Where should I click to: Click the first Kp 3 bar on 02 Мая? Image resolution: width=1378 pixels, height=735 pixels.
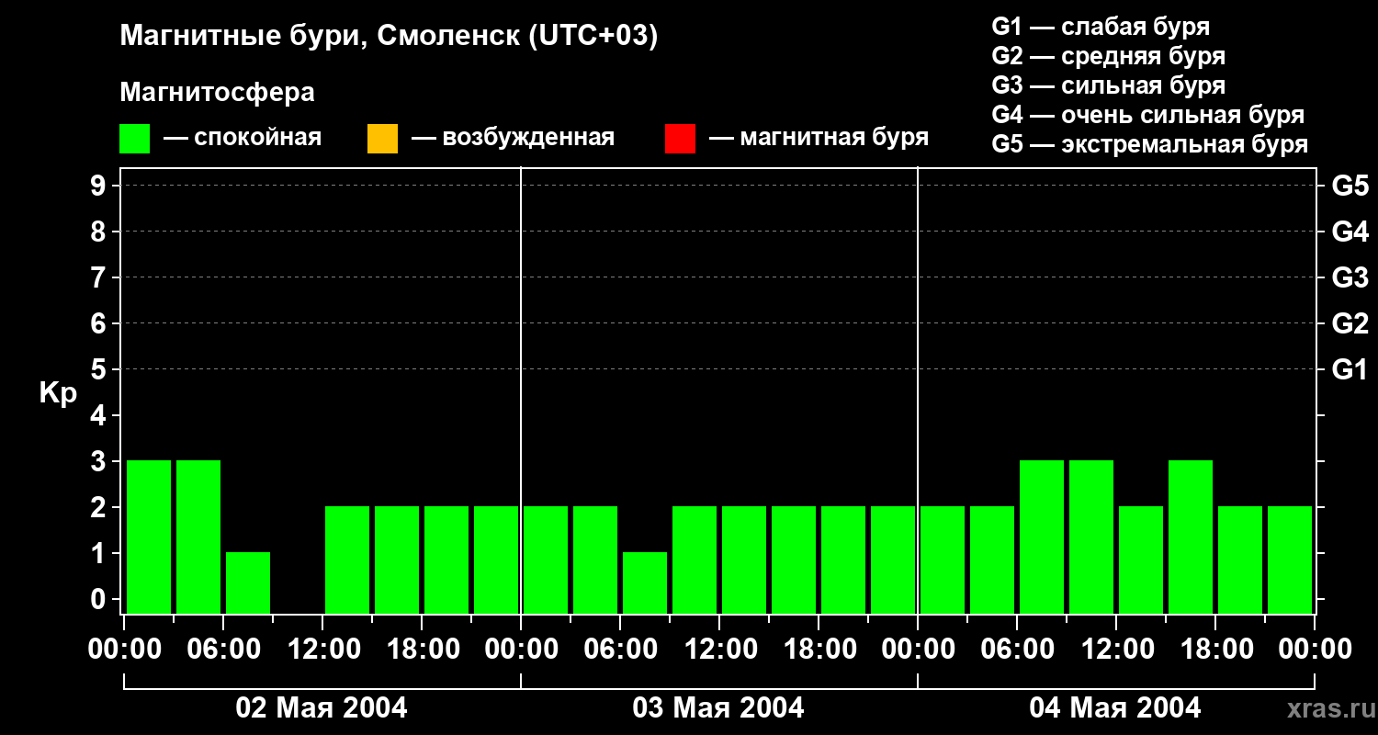pos(149,537)
